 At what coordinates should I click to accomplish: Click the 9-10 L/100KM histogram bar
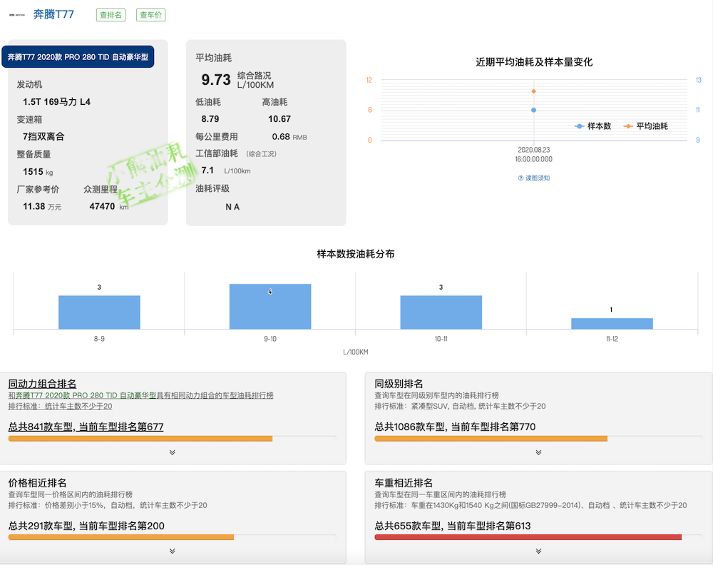(x=270, y=306)
